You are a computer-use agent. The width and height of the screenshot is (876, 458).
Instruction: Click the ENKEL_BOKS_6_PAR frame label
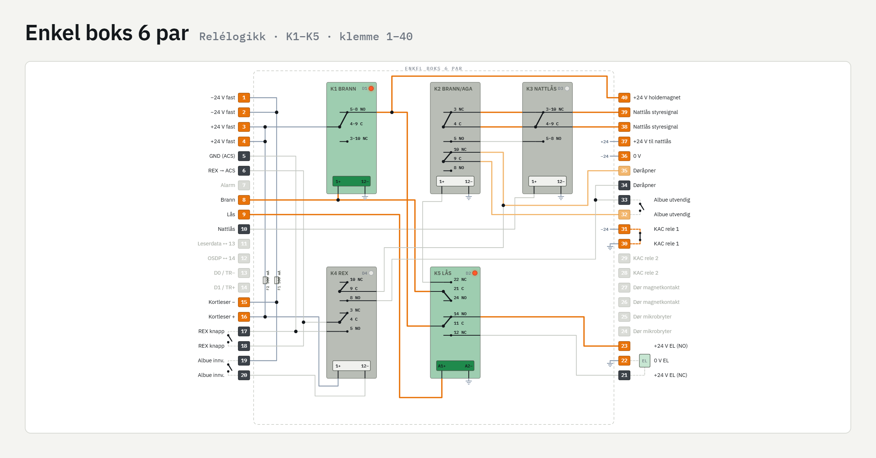click(x=433, y=69)
